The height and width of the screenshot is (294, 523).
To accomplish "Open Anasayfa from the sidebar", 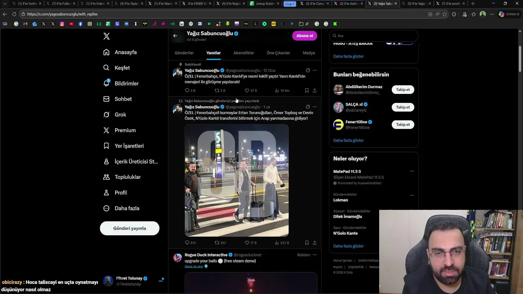I will (120, 52).
